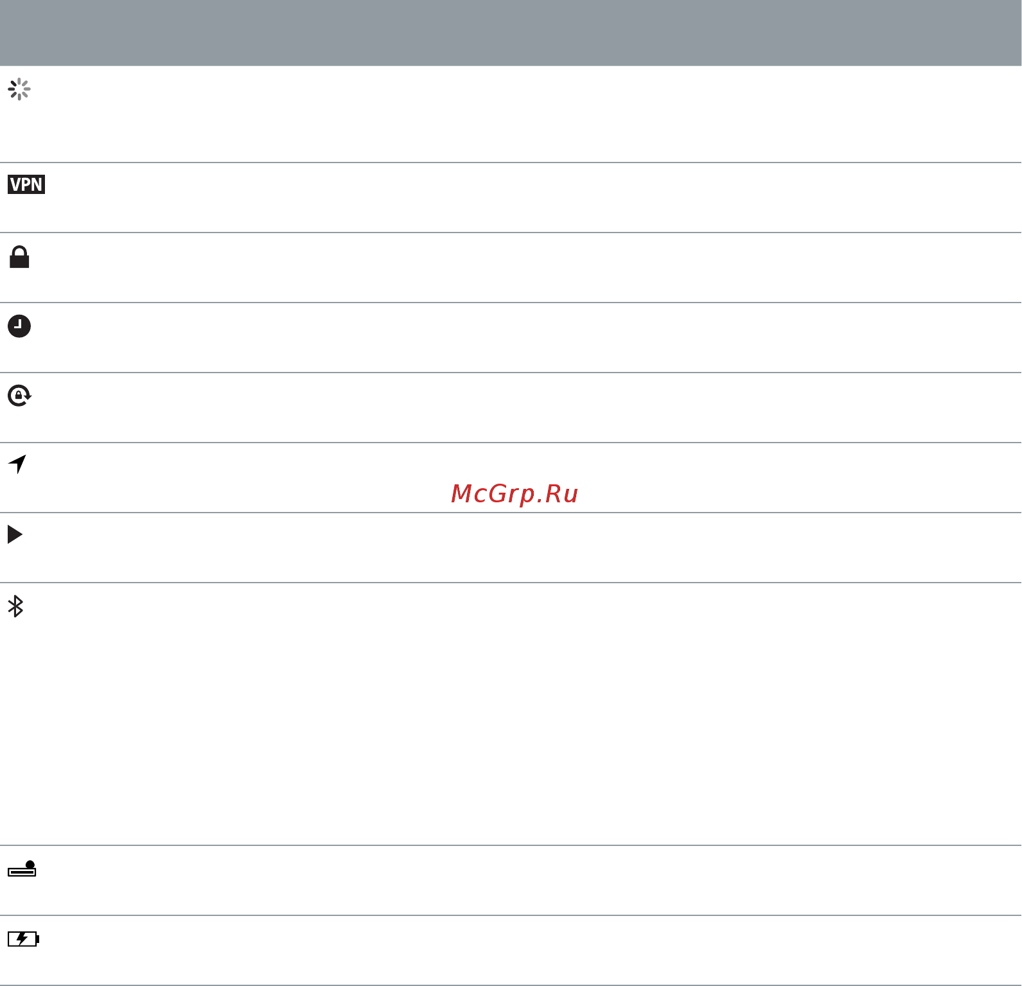Image resolution: width=1022 pixels, height=986 pixels.
Task: Click empty description area of Bluetooth row
Action: click(x=533, y=714)
